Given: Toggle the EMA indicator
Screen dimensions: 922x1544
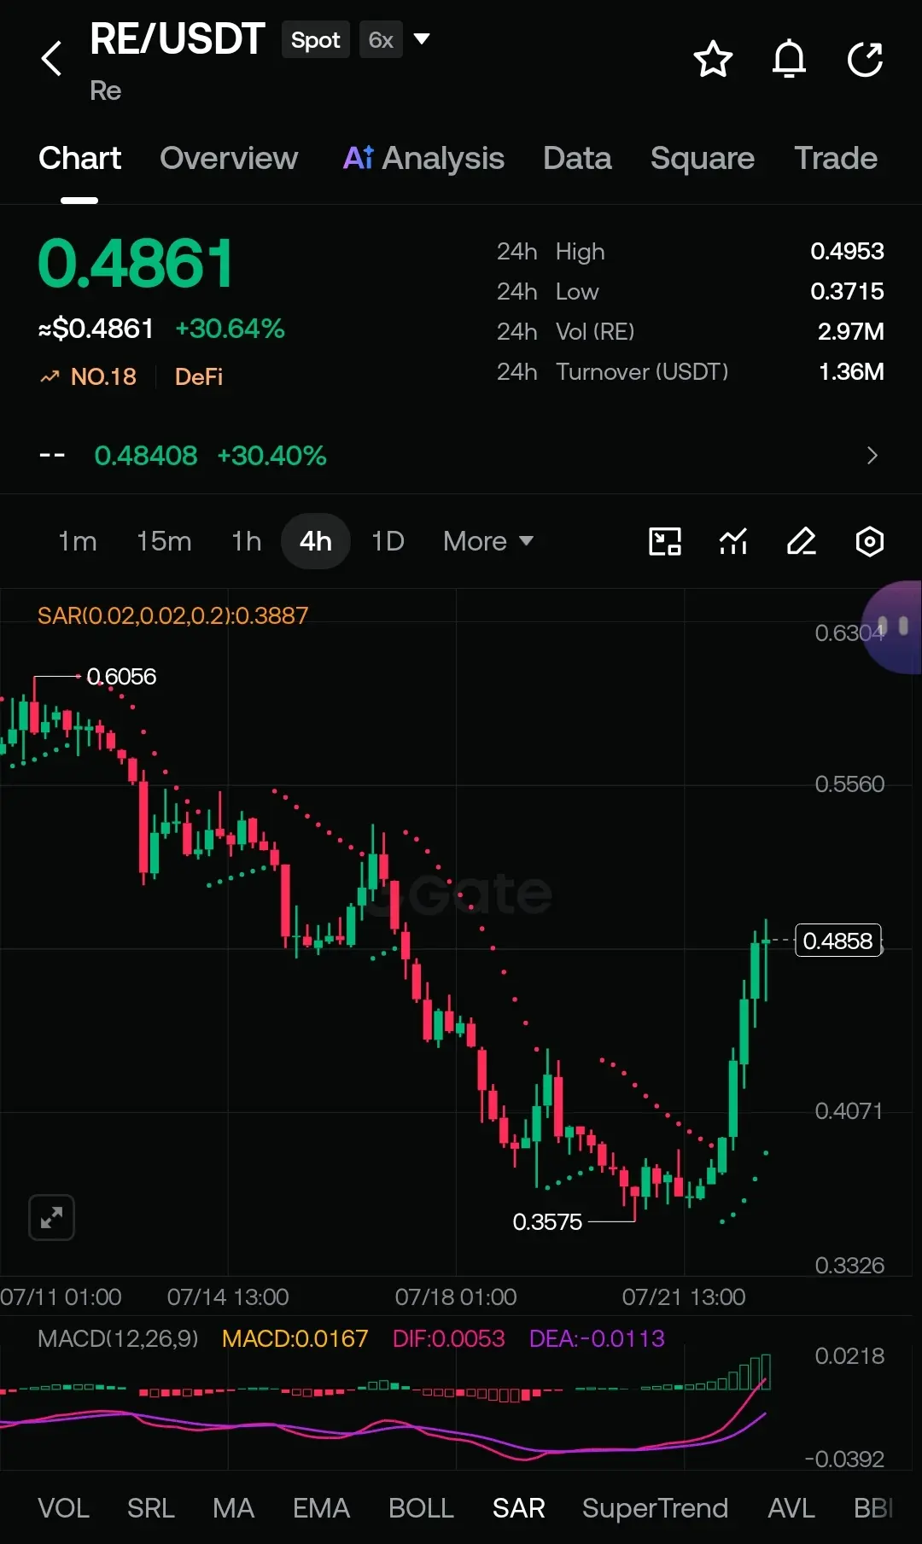Looking at the screenshot, I should [321, 1508].
